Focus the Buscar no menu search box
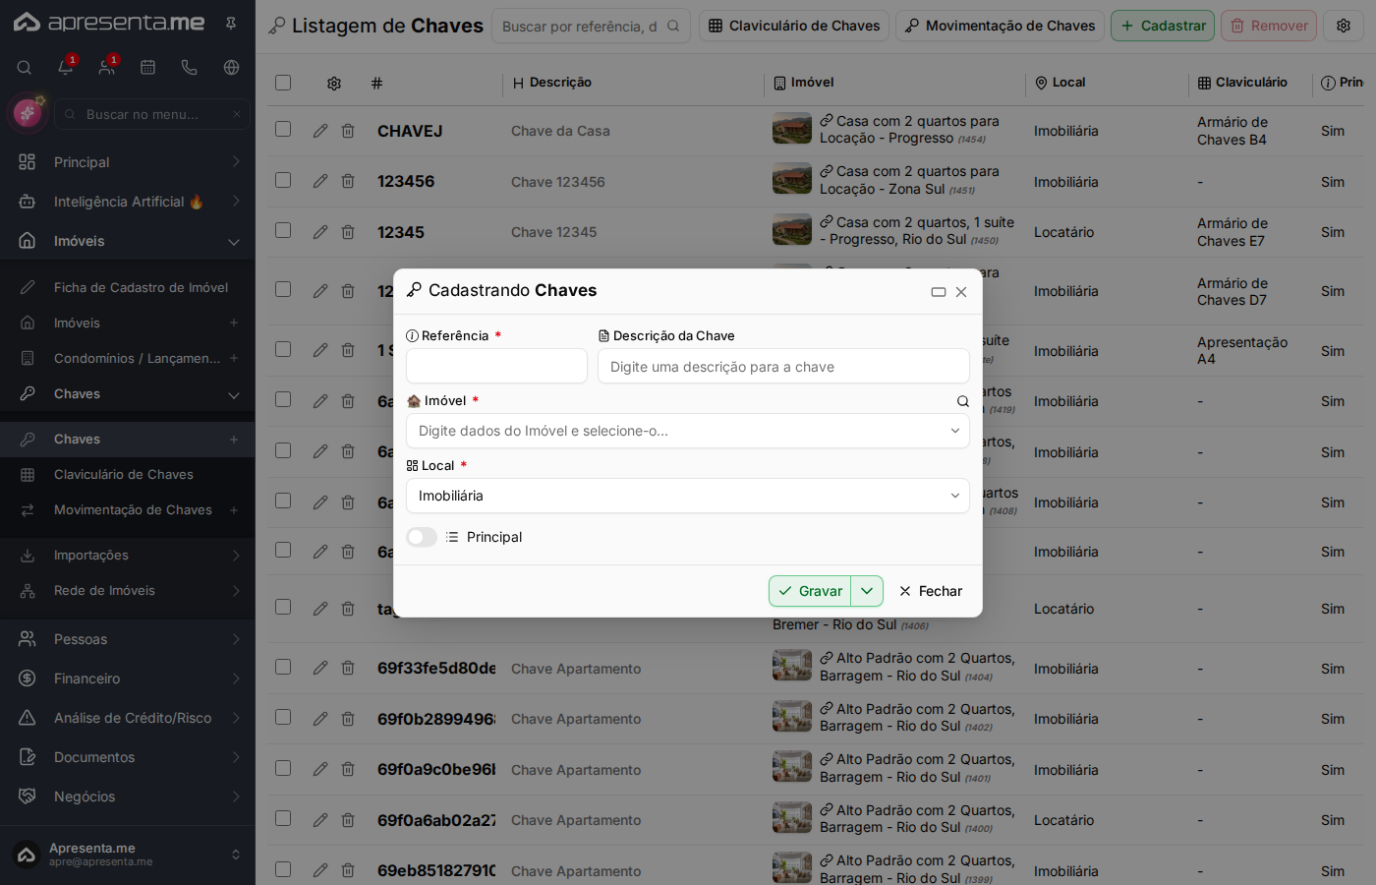This screenshot has height=885, width=1376. coord(152,114)
